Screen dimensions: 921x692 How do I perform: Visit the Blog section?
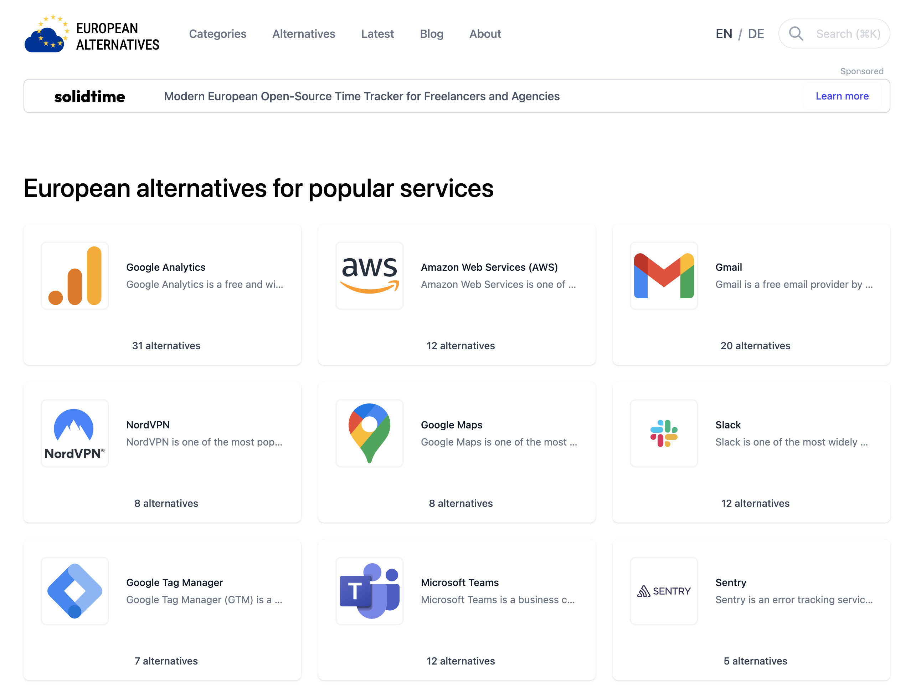pyautogui.click(x=431, y=34)
